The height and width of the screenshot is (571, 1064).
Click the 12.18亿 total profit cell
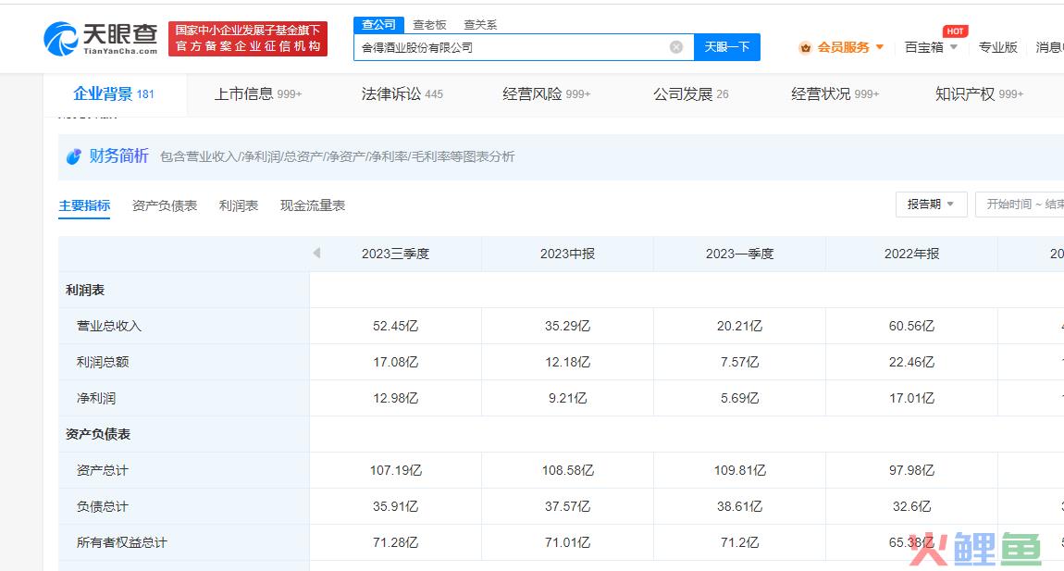coord(567,362)
